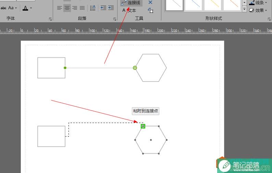Choose the first gray line style thumbnail
The width and height of the screenshot is (272, 173).
(x=174, y=5)
